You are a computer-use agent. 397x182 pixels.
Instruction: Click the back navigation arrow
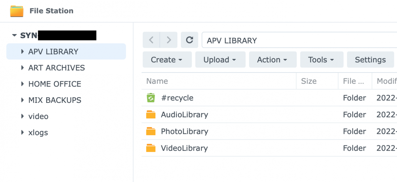pos(151,40)
